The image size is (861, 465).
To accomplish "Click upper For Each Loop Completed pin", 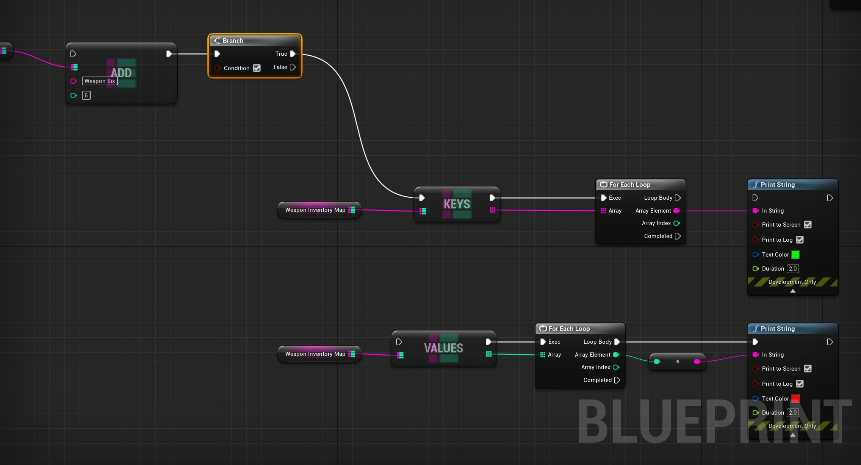I will click(x=678, y=236).
